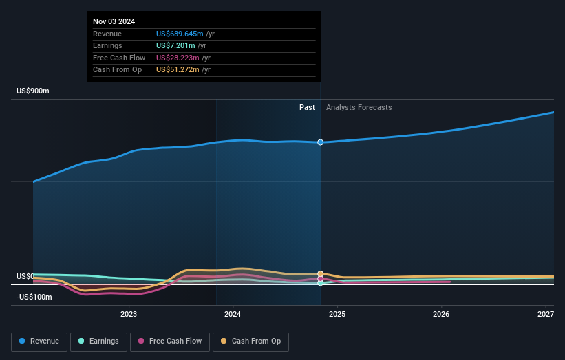Click the blue Revenue data point marker
Viewport: 565px width, 360px height.
[320, 142]
